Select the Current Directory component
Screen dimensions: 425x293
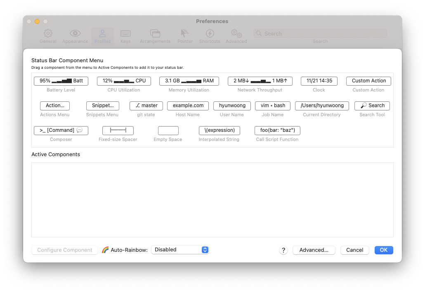coord(322,105)
